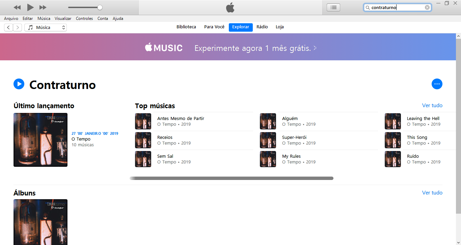Click album art beside This Song
461x245 pixels.
tap(393, 140)
